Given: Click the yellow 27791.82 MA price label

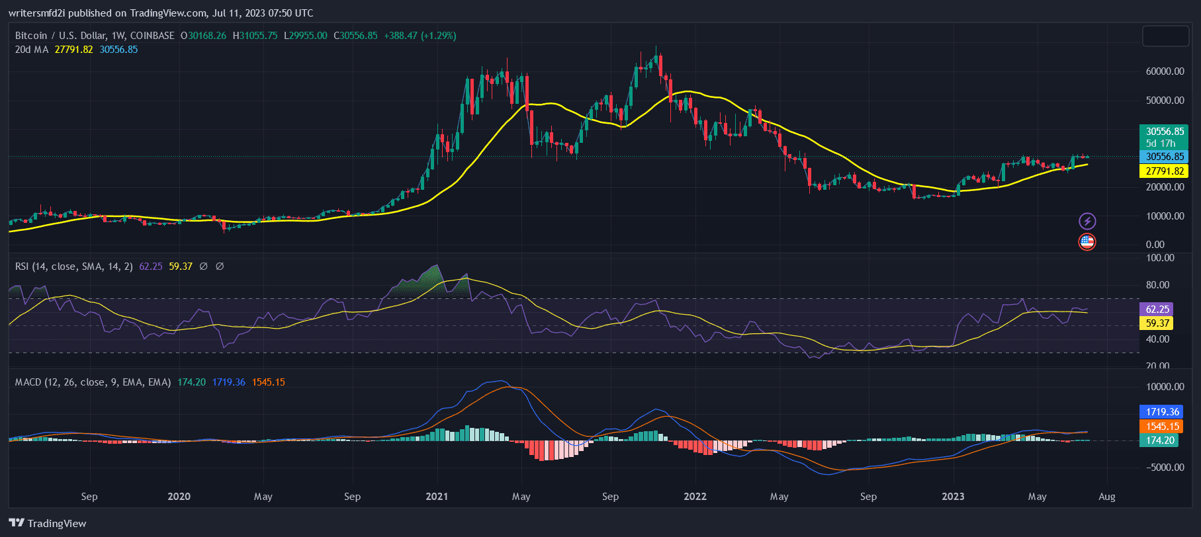Looking at the screenshot, I should coord(1165,171).
